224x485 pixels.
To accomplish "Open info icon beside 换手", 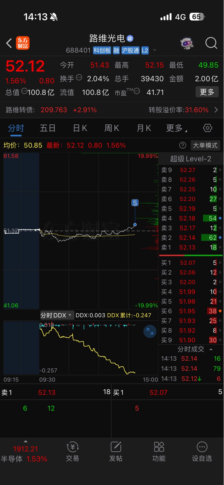I will click(79, 77).
